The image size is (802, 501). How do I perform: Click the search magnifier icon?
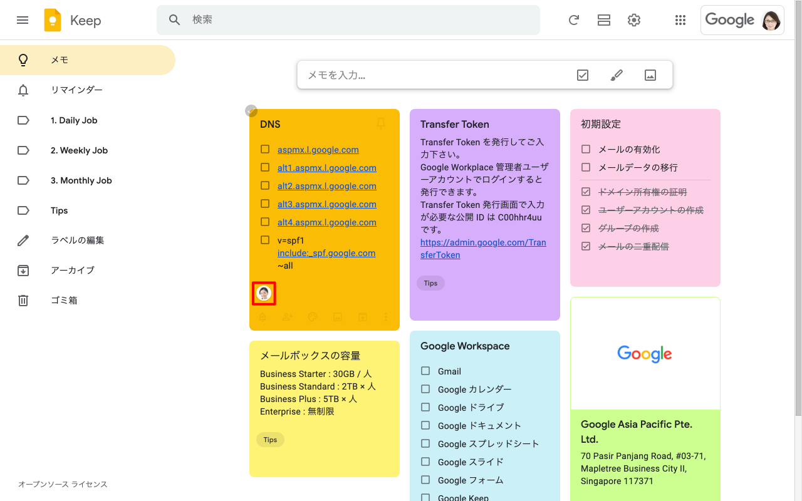pyautogui.click(x=175, y=20)
